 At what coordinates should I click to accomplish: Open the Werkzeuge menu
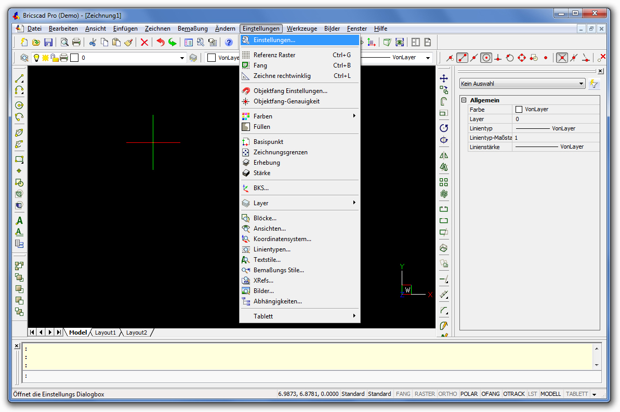[302, 29]
